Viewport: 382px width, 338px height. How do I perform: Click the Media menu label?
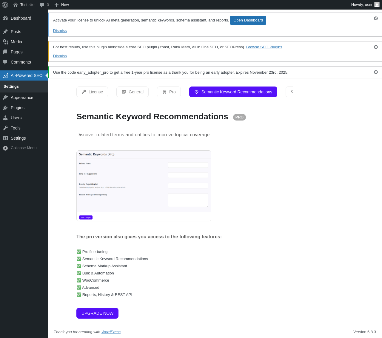click(x=16, y=42)
